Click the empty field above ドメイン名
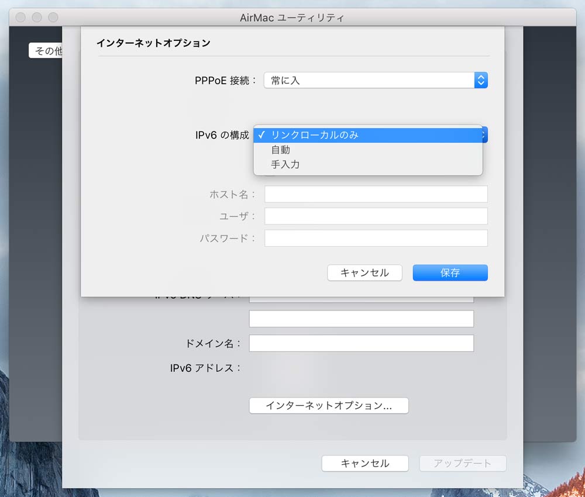The width and height of the screenshot is (585, 497). pos(362,319)
